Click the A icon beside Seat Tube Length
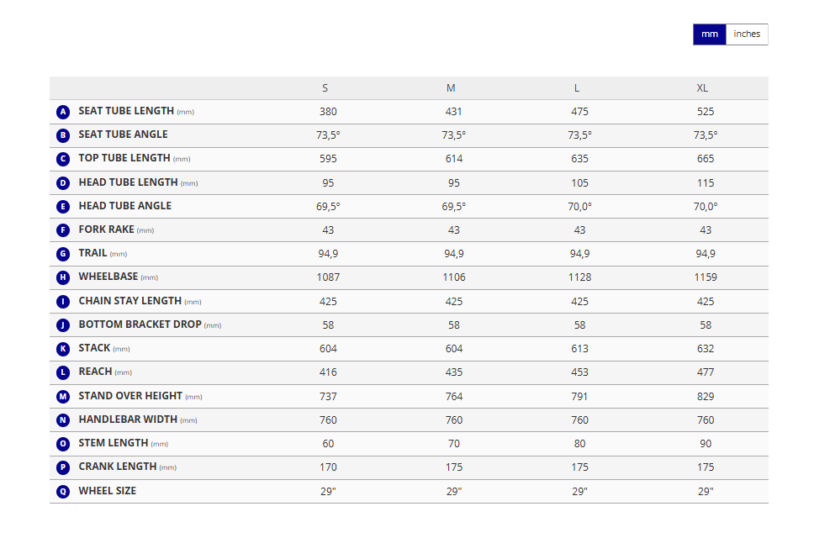 [x=63, y=112]
